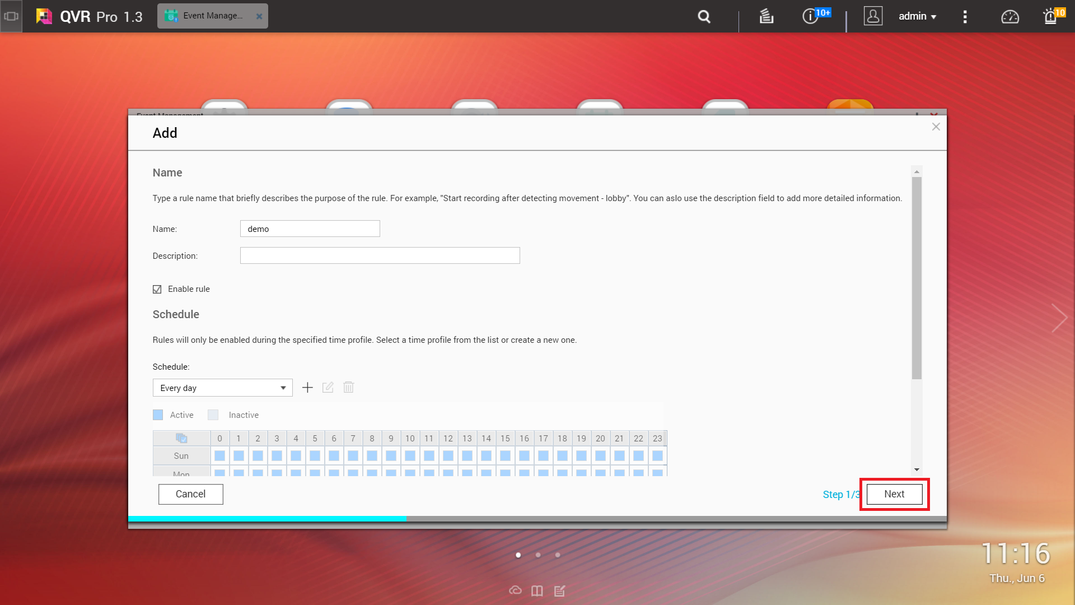Toggle Sunday hour 5 schedule cell
This screenshot has height=605, width=1075.
[315, 455]
